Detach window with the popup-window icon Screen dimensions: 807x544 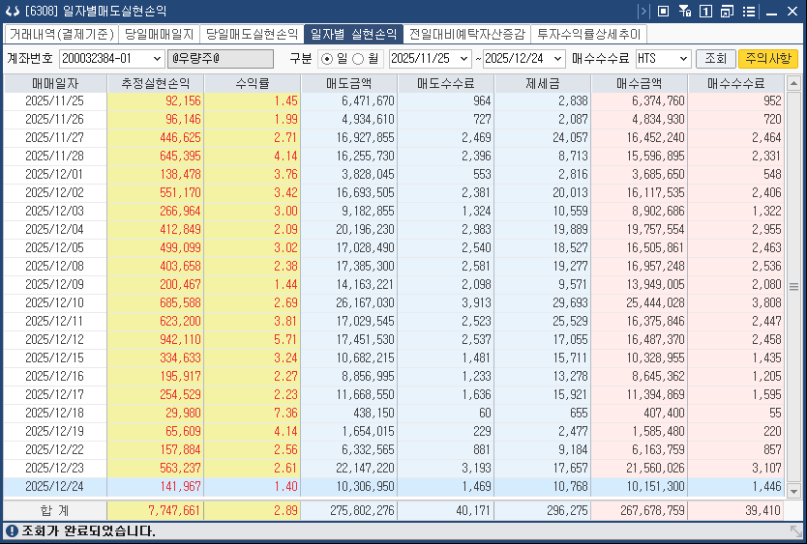click(x=727, y=11)
